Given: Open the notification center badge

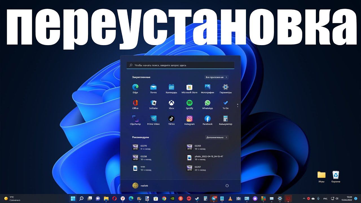Looking at the screenshot, I should (x=356, y=198).
